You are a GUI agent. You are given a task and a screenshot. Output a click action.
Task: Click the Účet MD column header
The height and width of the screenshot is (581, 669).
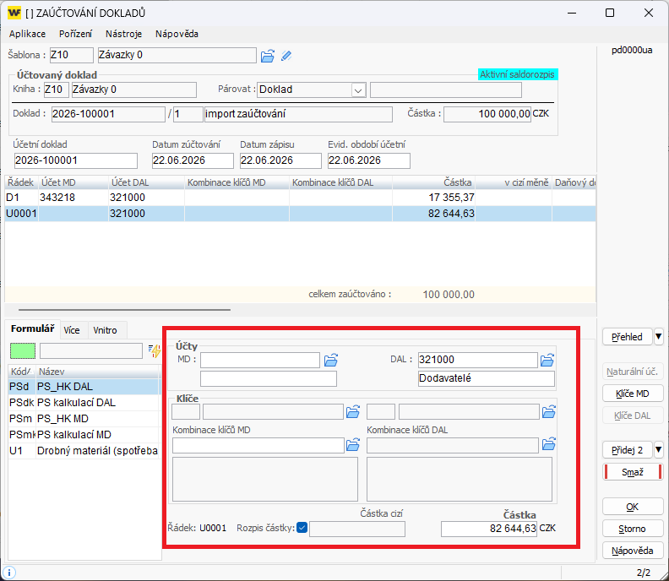click(x=73, y=182)
